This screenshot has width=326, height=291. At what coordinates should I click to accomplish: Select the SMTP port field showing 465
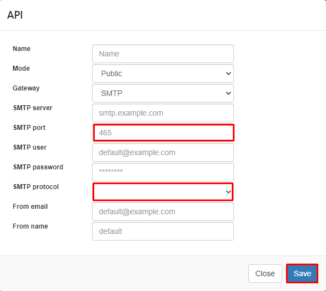(163, 133)
